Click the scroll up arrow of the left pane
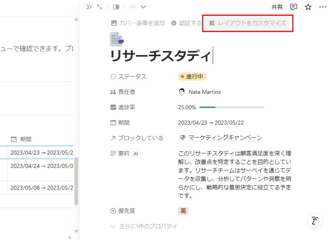Screen dimensions: 328x240 click(x=76, y=19)
